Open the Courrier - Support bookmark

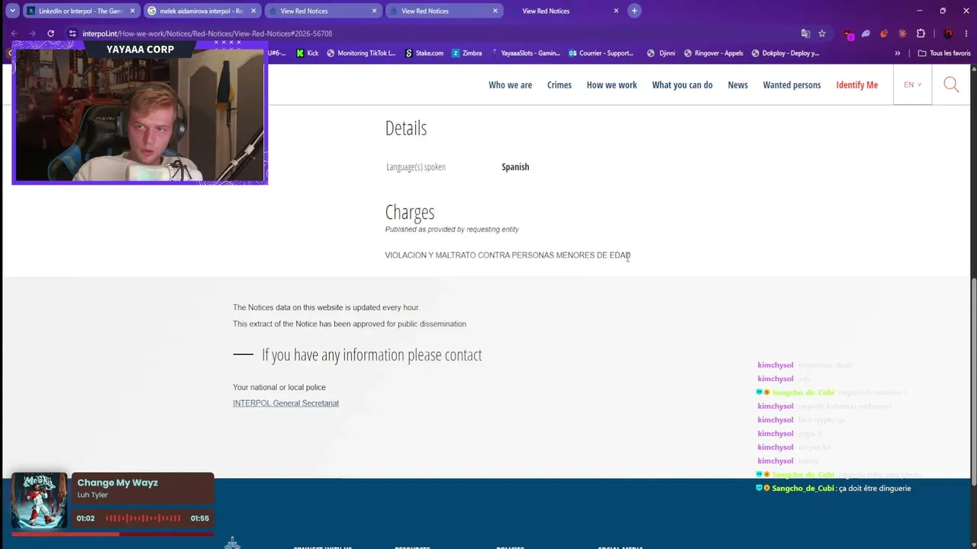click(x=601, y=53)
